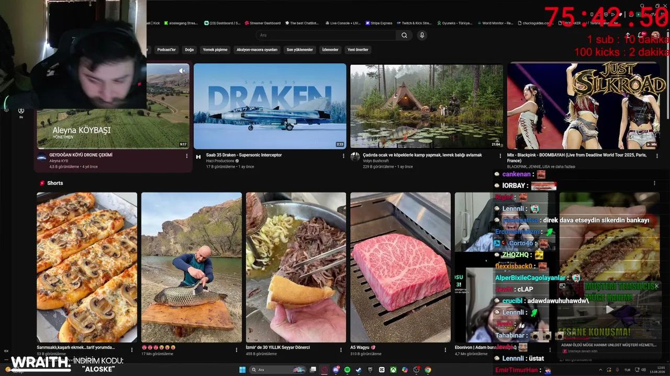Open Epic Games Launcher from the taskbar
The height and width of the screenshot is (376, 670).
tap(370, 370)
